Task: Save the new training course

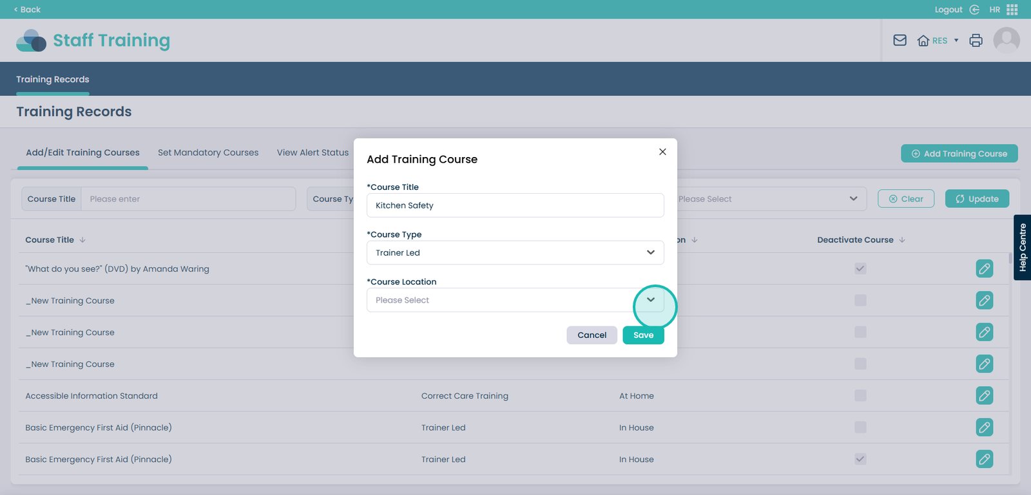Action: (x=643, y=335)
